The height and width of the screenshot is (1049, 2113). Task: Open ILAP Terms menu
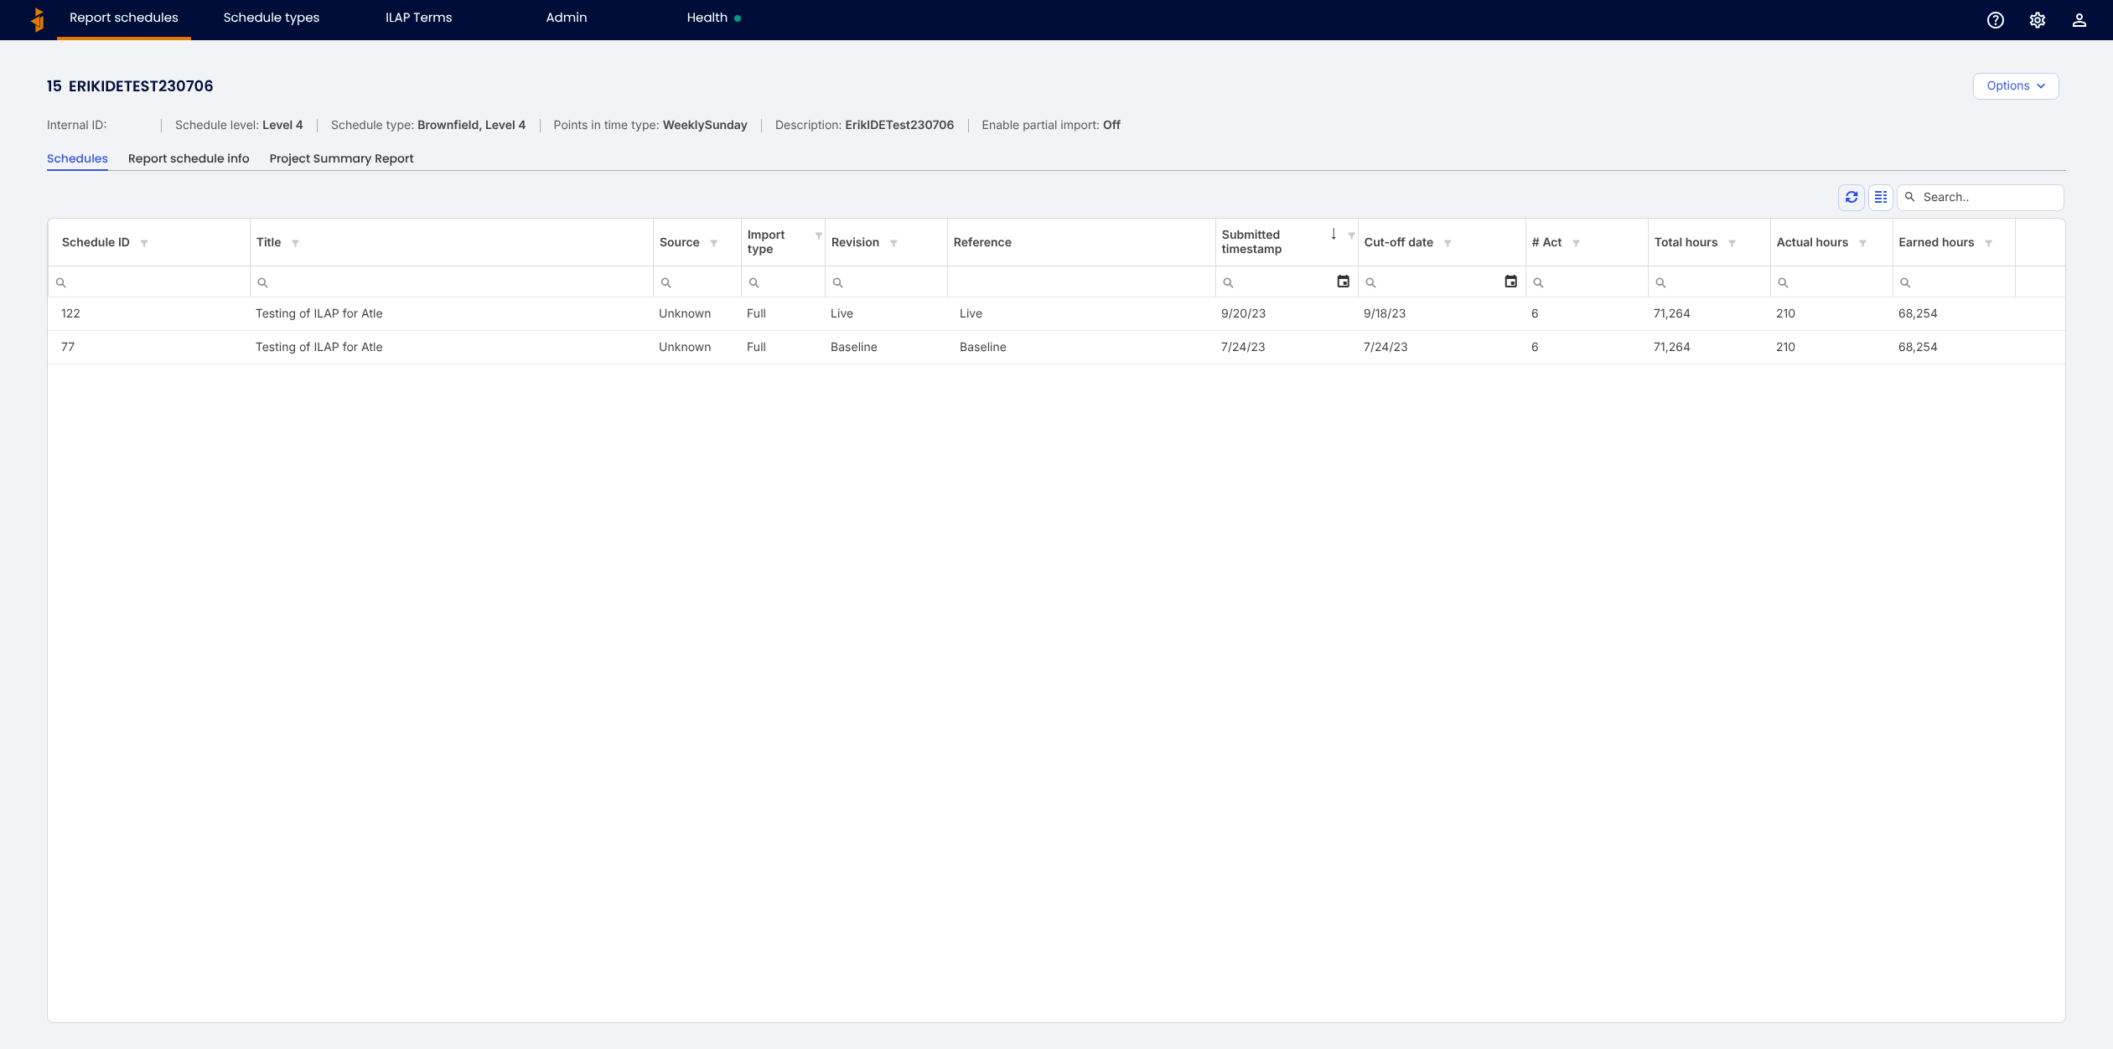coord(419,18)
